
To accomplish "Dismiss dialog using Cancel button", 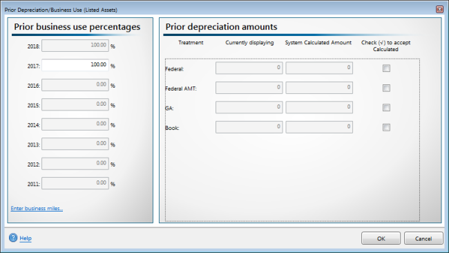I will (423, 238).
